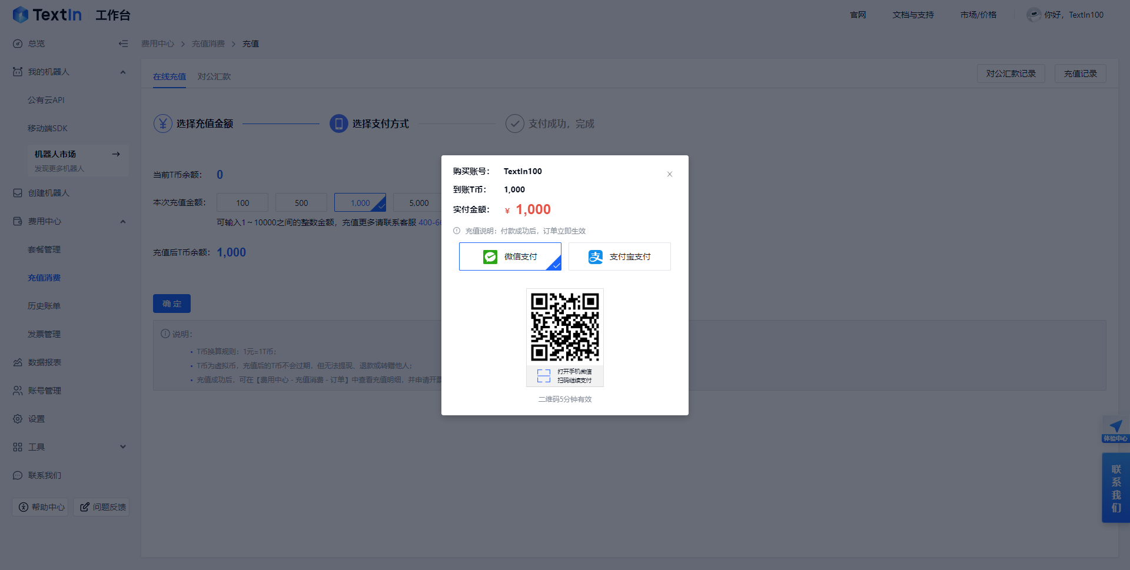Click the 工具 grid icon
1130x570 pixels.
[x=18, y=447]
